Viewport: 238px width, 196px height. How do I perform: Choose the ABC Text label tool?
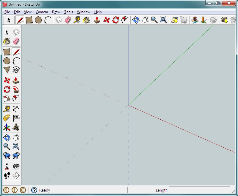16,118
